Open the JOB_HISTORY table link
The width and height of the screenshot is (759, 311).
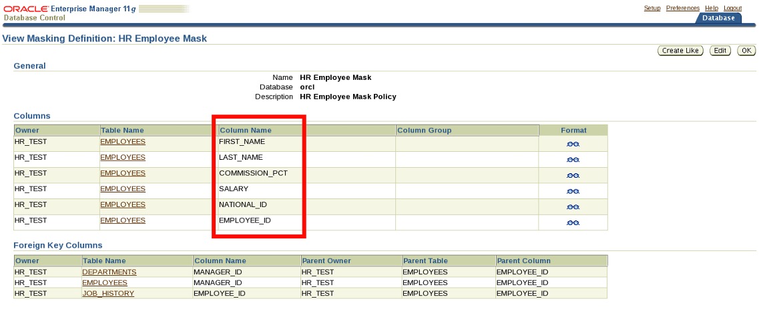pos(108,293)
